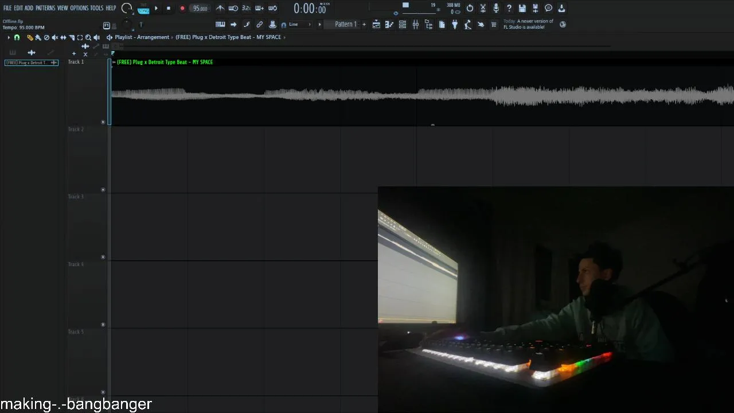Select the playlist Mute tool
The height and width of the screenshot is (413, 734).
[54, 37]
